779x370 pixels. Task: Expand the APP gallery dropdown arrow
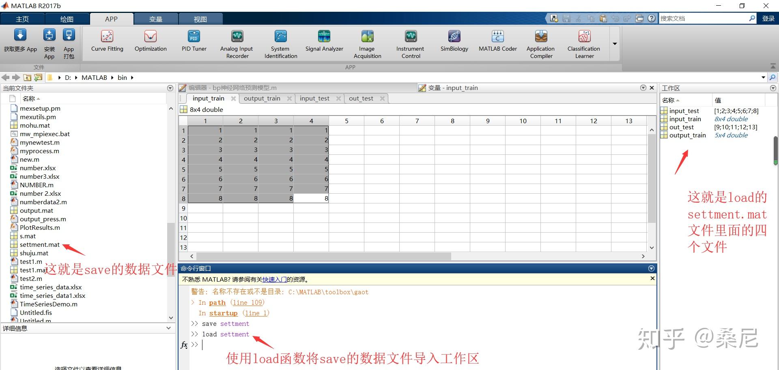pos(614,44)
